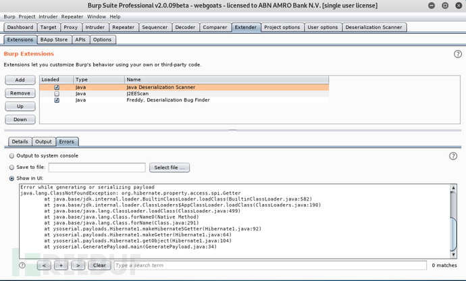Select Save to file option

(x=11, y=168)
